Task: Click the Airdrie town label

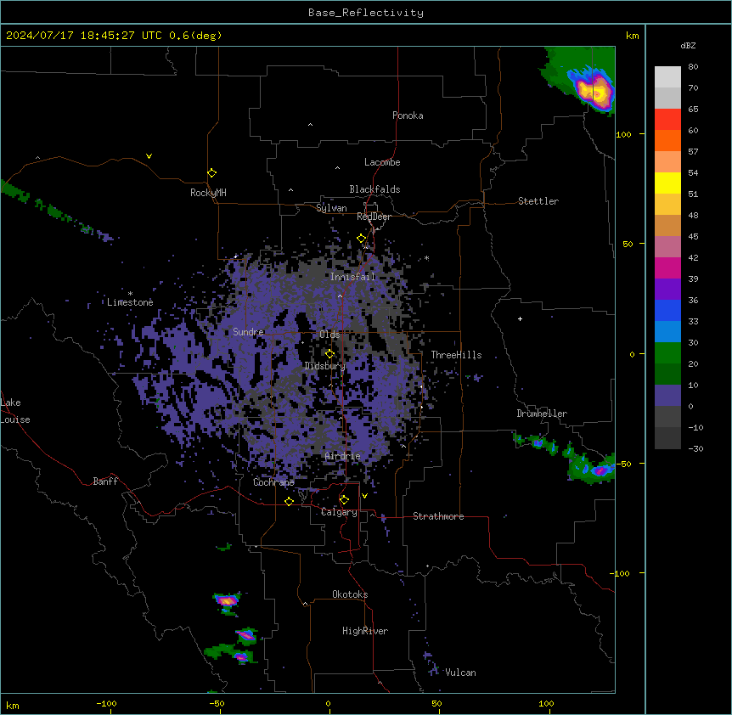Action: pos(343,456)
